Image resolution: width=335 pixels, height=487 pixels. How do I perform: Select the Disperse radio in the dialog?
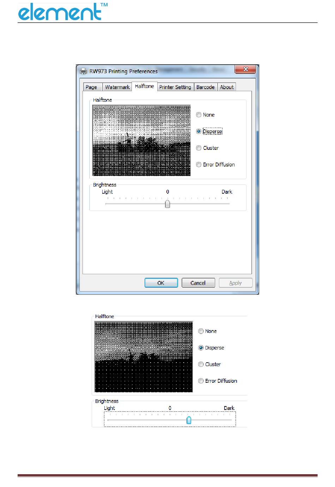coord(199,131)
